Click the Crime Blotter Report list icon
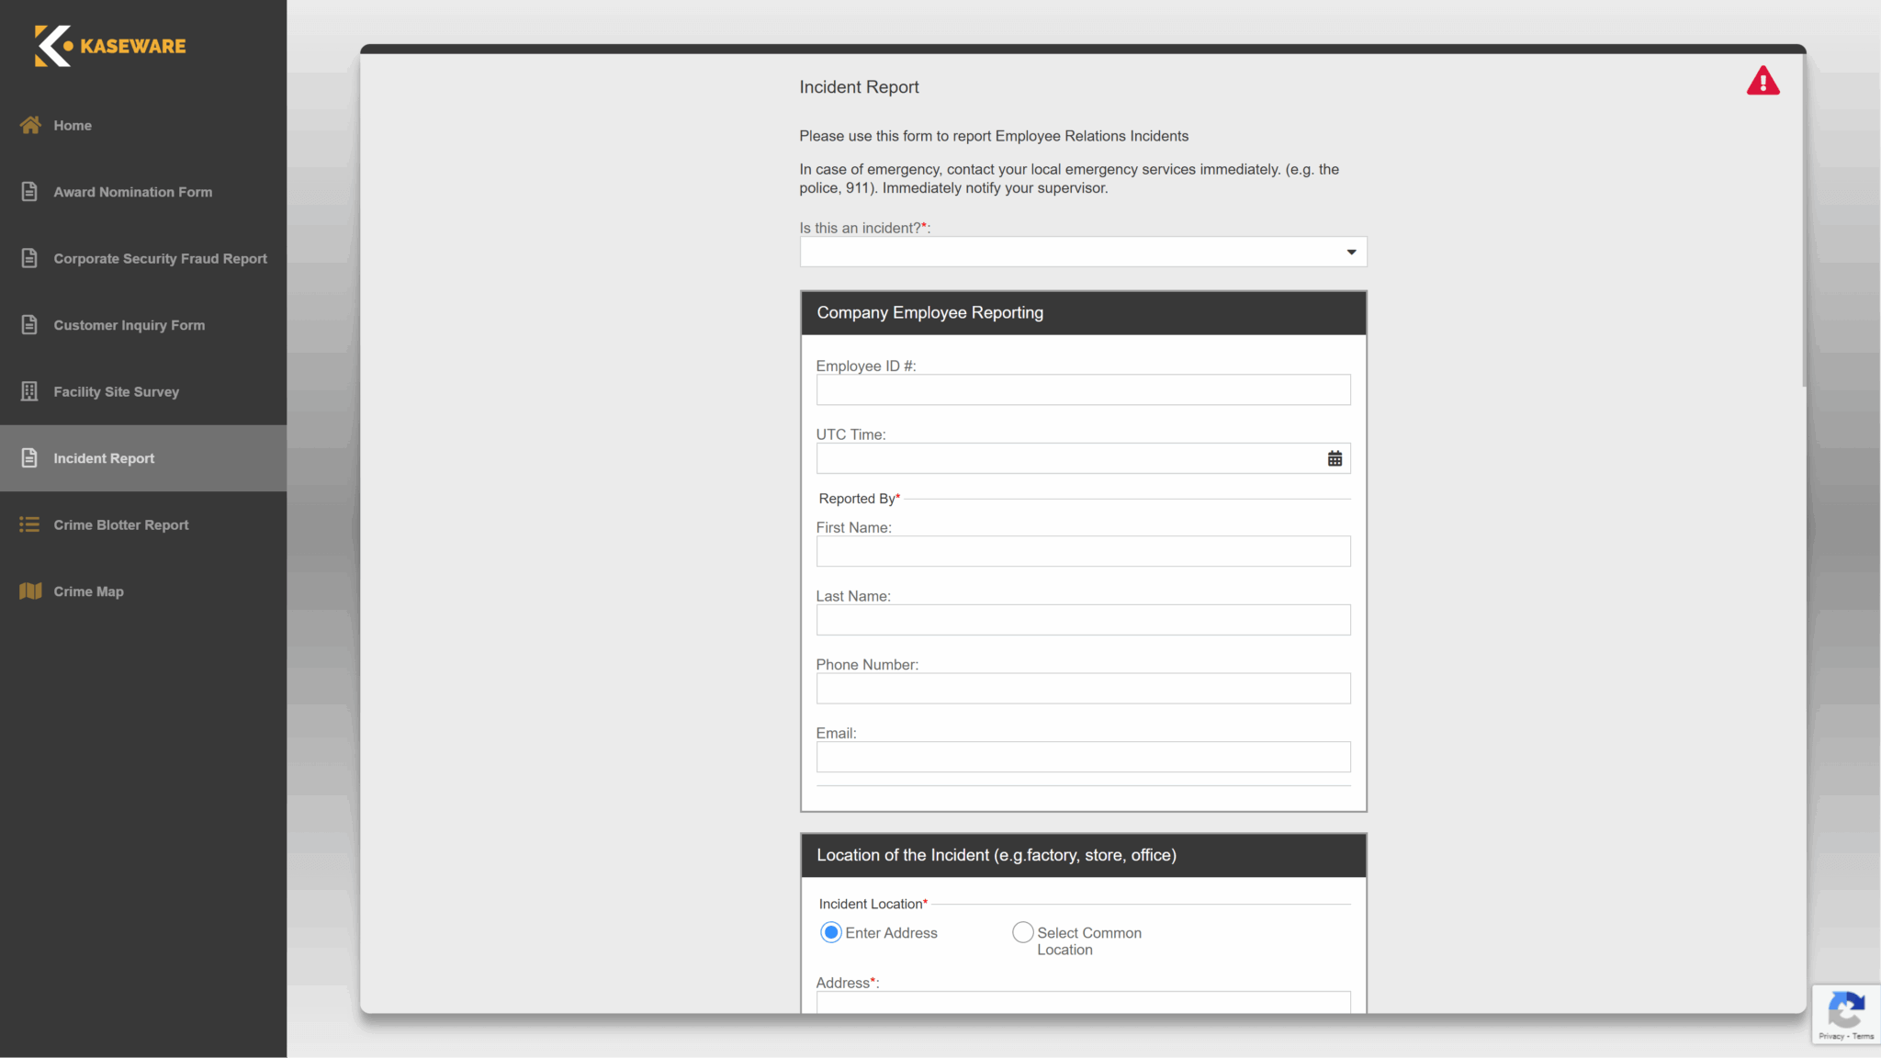Screen dimensions: 1881x1058 (28, 524)
